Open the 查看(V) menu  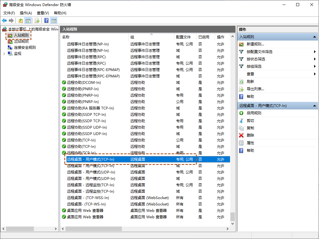click(43, 13)
